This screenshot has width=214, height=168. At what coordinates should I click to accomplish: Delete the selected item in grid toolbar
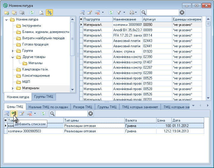(x=97, y=13)
